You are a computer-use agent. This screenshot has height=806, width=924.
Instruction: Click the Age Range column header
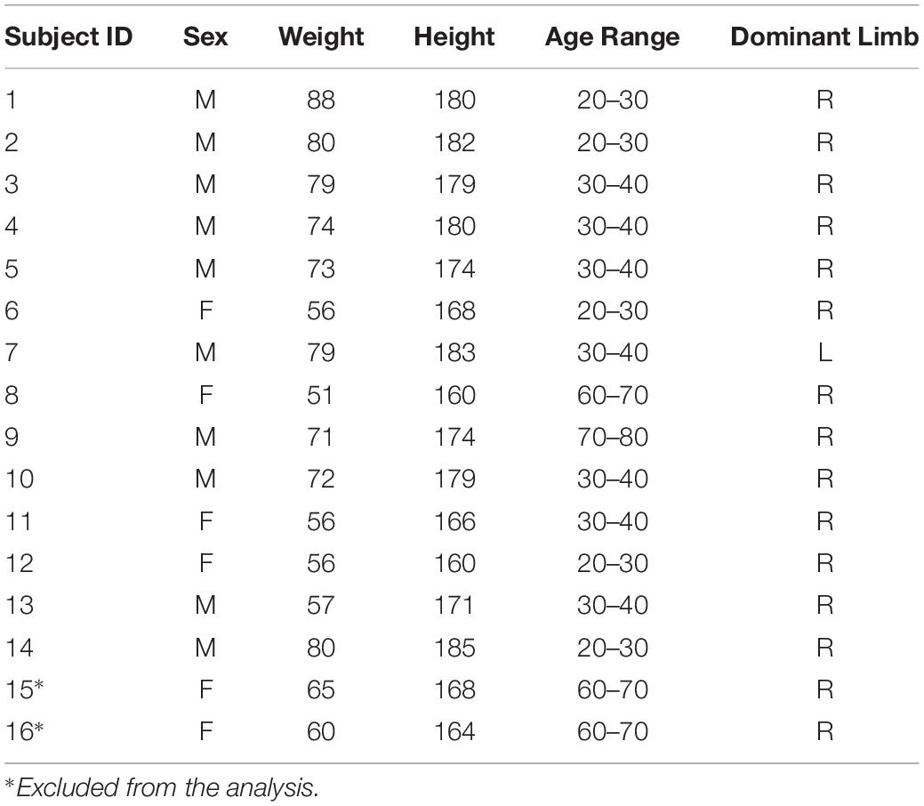[x=613, y=36]
